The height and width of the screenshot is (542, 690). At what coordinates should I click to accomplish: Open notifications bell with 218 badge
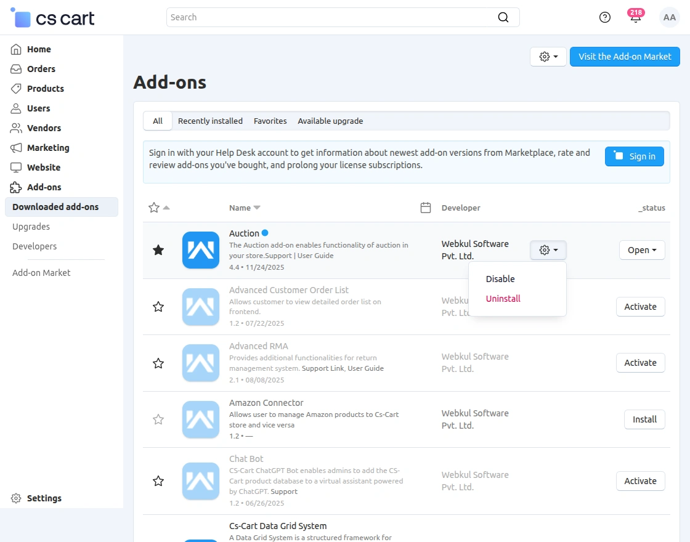(635, 17)
